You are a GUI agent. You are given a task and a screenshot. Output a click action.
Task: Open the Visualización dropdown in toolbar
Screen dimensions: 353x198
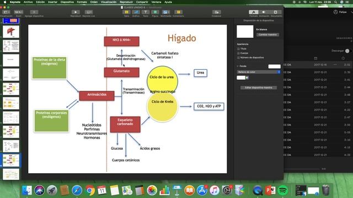6,12
